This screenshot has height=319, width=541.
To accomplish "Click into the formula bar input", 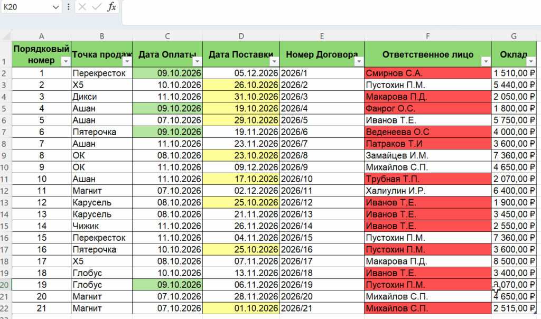I will click(x=331, y=13).
